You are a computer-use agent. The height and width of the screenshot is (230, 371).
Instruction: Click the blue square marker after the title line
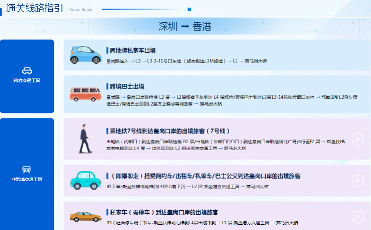[189, 9]
